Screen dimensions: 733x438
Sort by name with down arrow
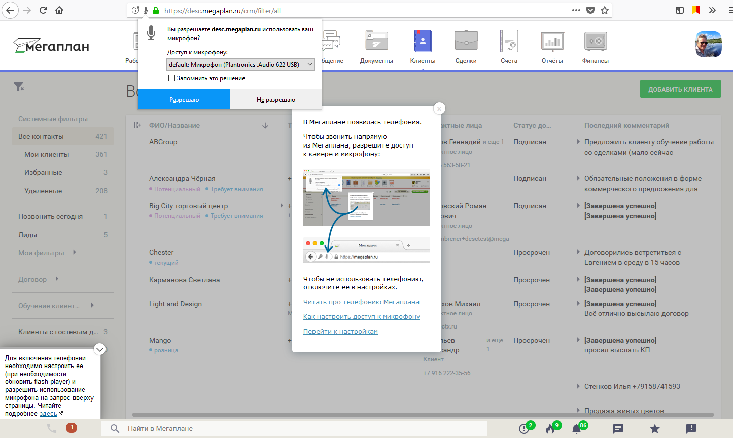tap(265, 125)
